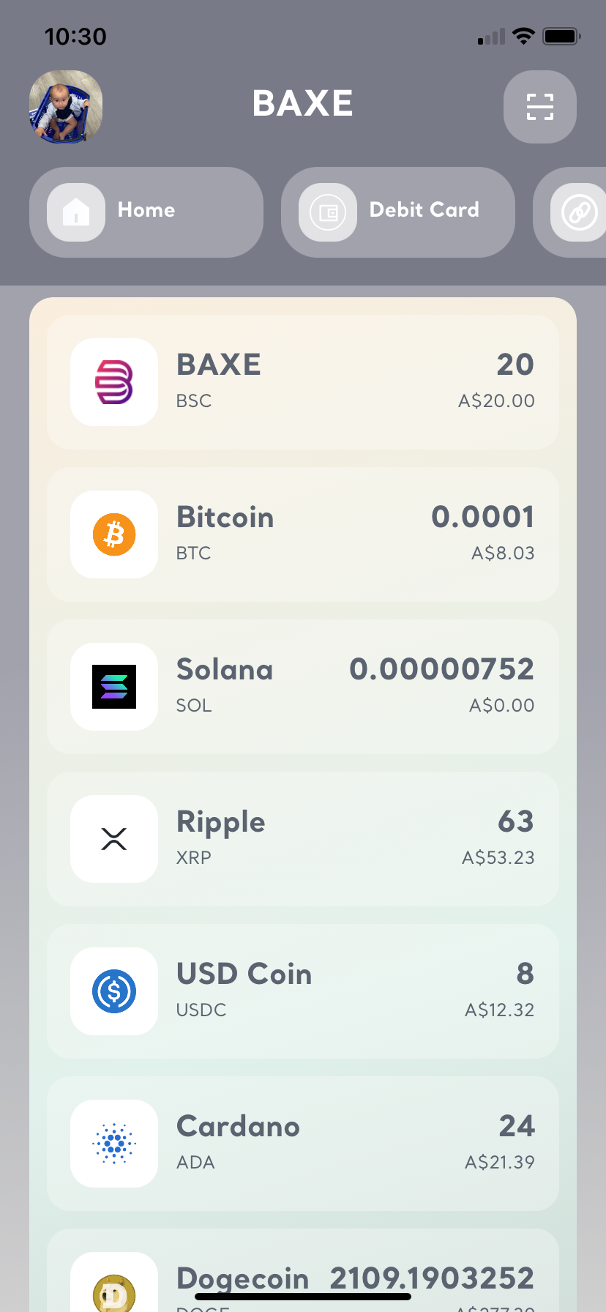The width and height of the screenshot is (606, 1312).
Task: Open the profile photo avatar
Action: coord(66,107)
